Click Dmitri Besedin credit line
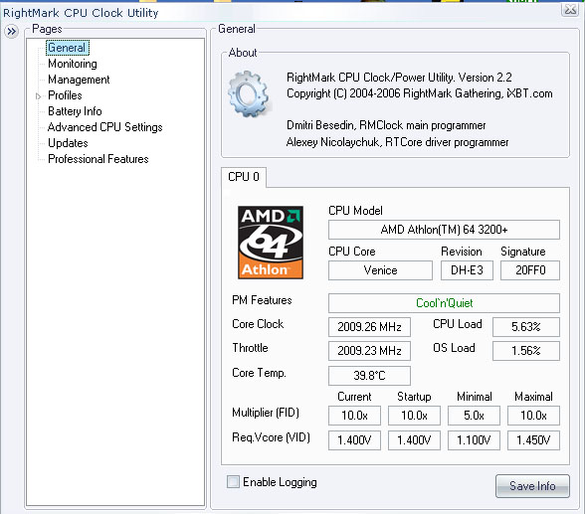The height and width of the screenshot is (514, 585). point(386,125)
